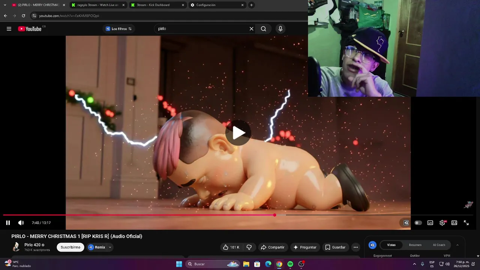This screenshot has height=270, width=480.
Task: Click the Compartir share button
Action: (x=273, y=247)
